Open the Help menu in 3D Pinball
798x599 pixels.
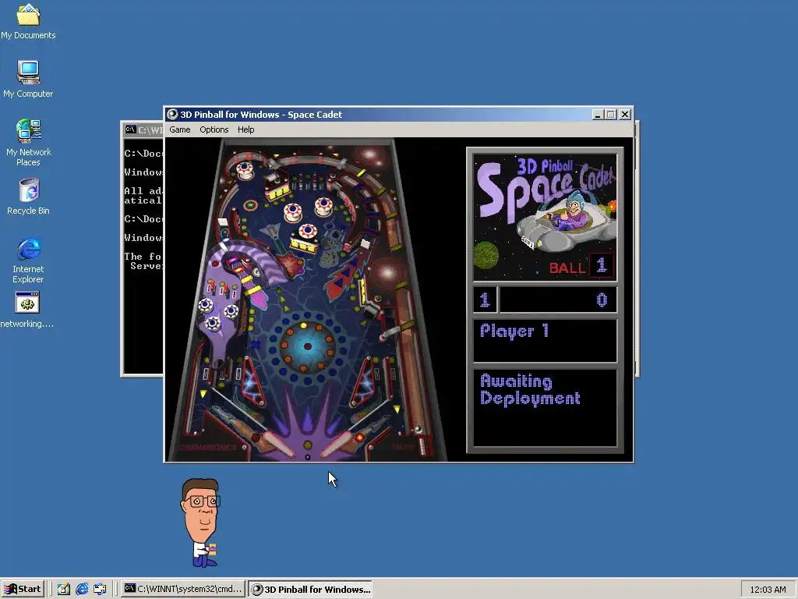(245, 129)
